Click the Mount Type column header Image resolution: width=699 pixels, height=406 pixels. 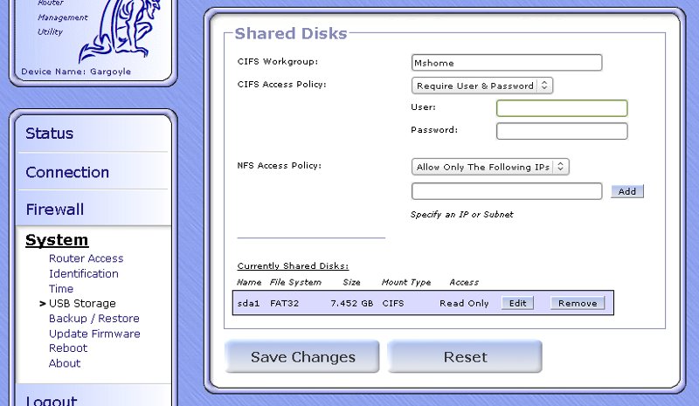pos(406,282)
